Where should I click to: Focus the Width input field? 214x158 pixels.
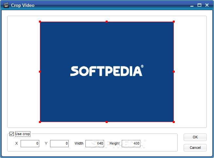(95, 144)
